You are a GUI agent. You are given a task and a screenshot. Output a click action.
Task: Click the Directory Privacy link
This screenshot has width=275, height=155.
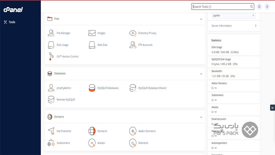[x=147, y=33]
